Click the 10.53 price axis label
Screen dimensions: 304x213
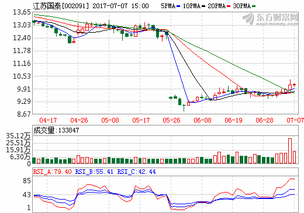click(x=22, y=76)
